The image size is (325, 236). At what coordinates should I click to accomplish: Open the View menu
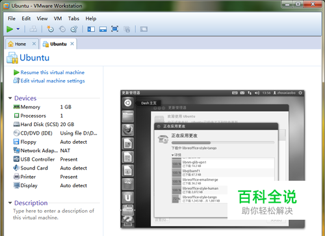pyautogui.click(x=42, y=19)
